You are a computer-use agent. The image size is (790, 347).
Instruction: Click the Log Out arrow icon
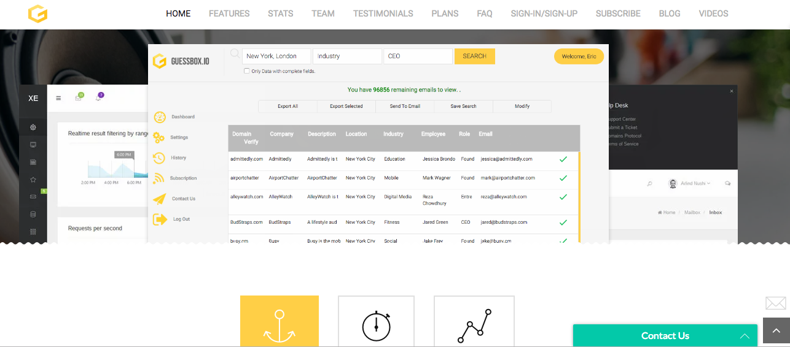[160, 219]
